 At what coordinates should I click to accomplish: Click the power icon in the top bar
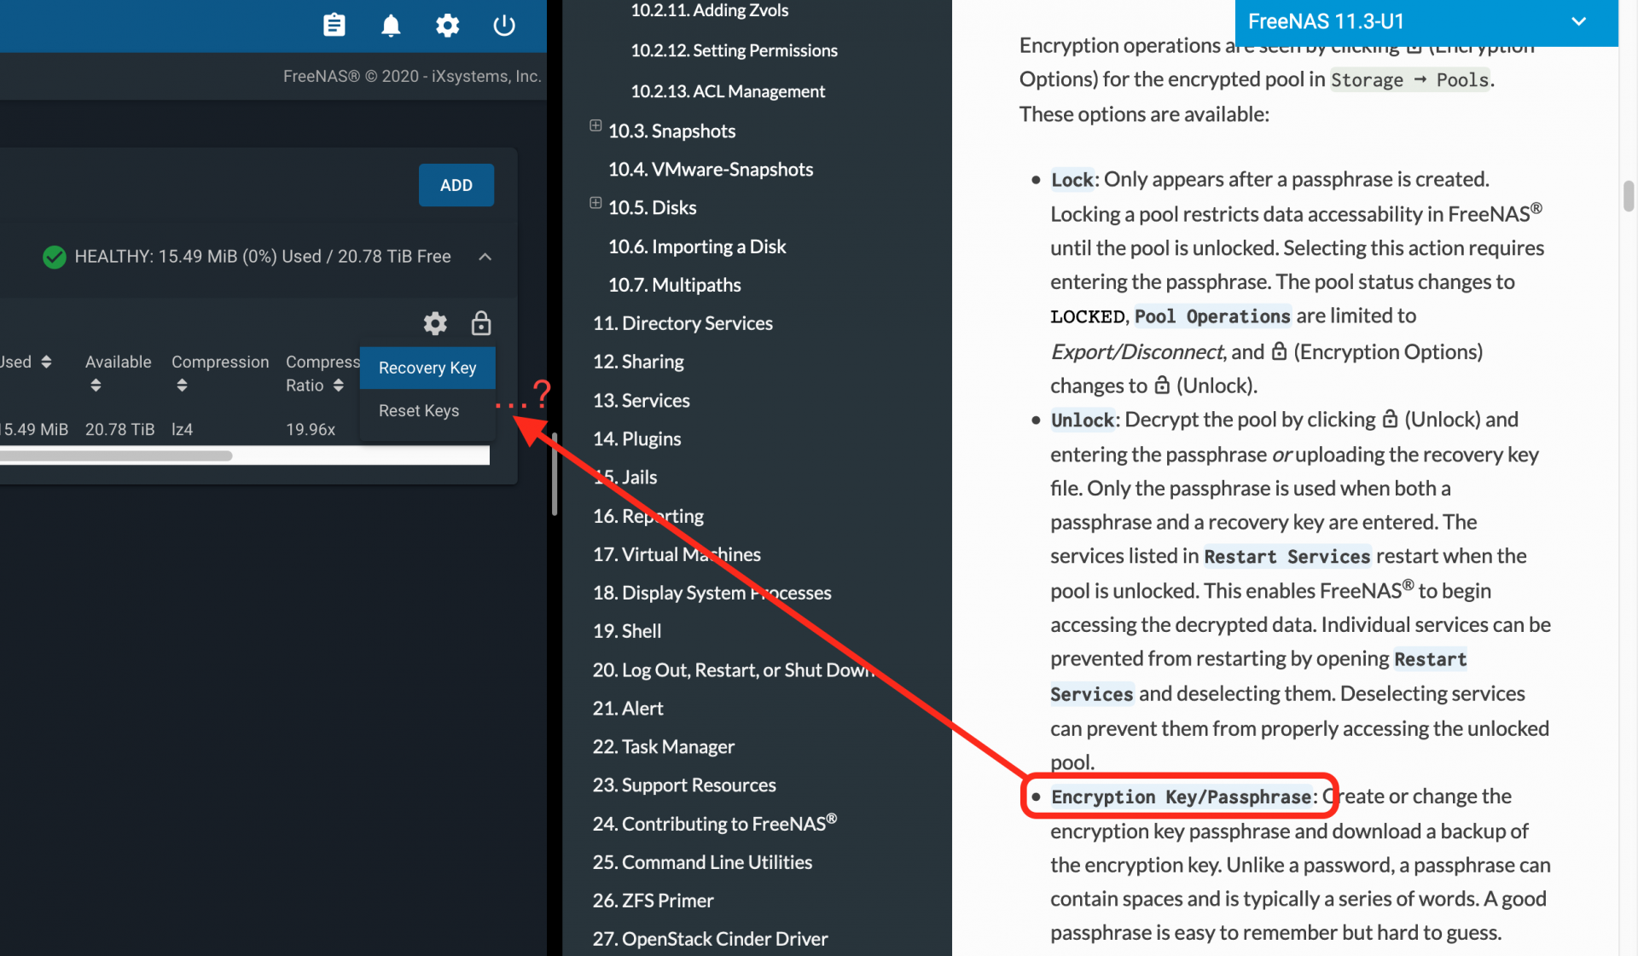pos(504,26)
